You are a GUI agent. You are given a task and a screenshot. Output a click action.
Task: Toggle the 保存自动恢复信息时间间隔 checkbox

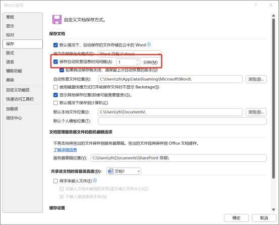[x=55, y=62]
